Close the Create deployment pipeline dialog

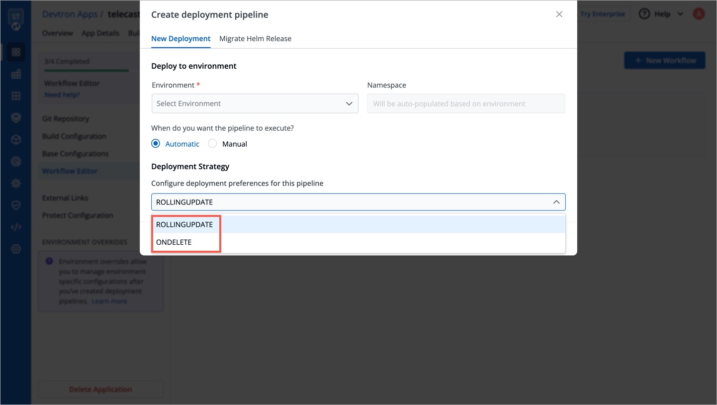pyautogui.click(x=559, y=14)
